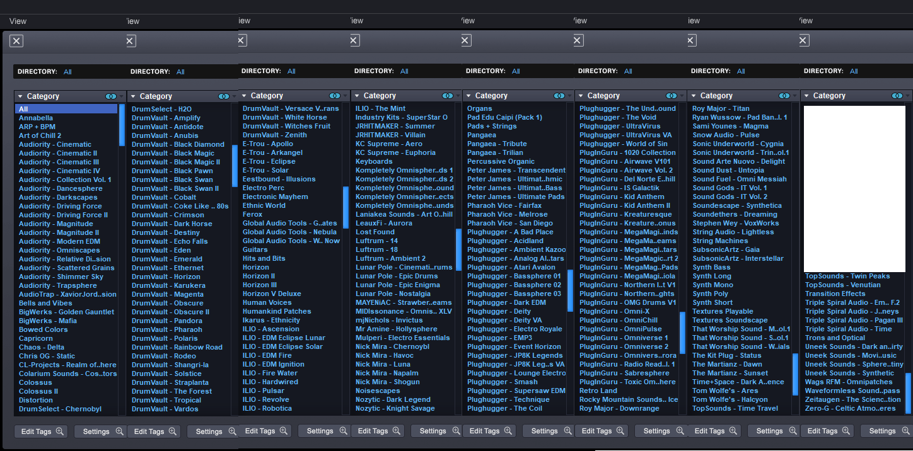Toggle the link icon above DrumSelect - H2O
This screenshot has height=451, width=913.
tap(224, 96)
